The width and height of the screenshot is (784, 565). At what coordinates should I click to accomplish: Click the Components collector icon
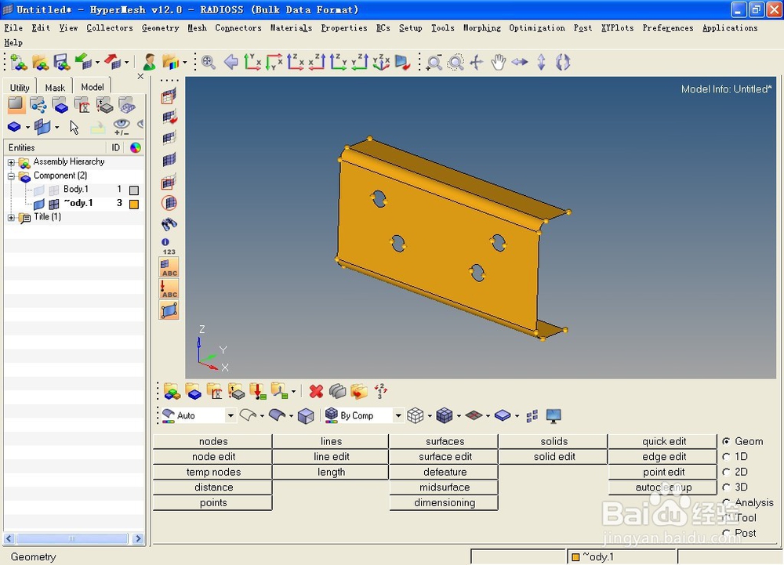(x=193, y=391)
